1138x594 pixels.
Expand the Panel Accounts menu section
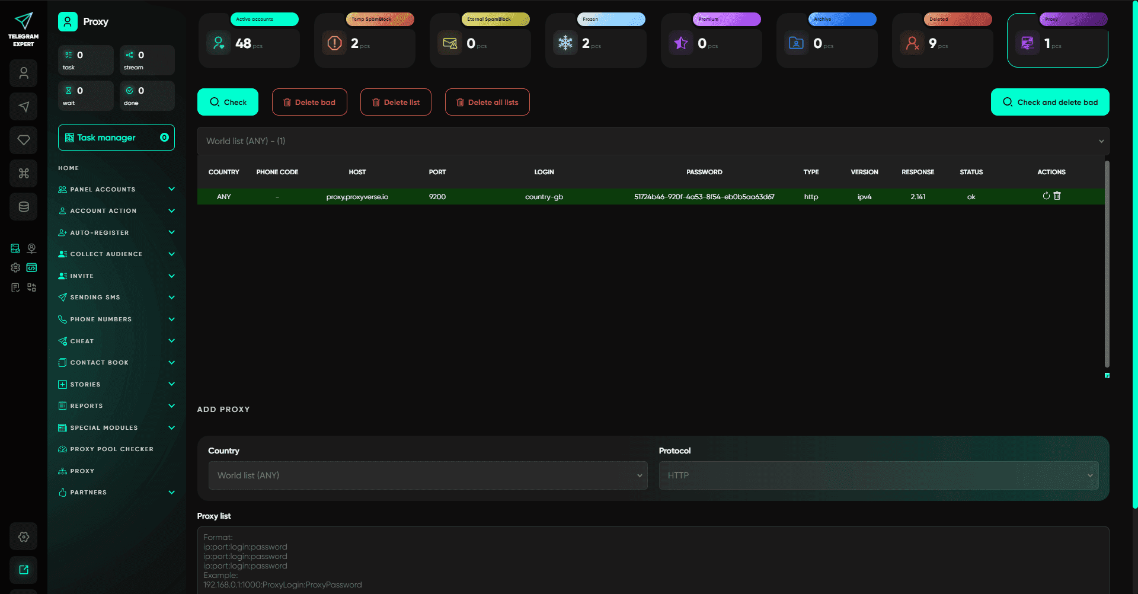[x=116, y=190]
